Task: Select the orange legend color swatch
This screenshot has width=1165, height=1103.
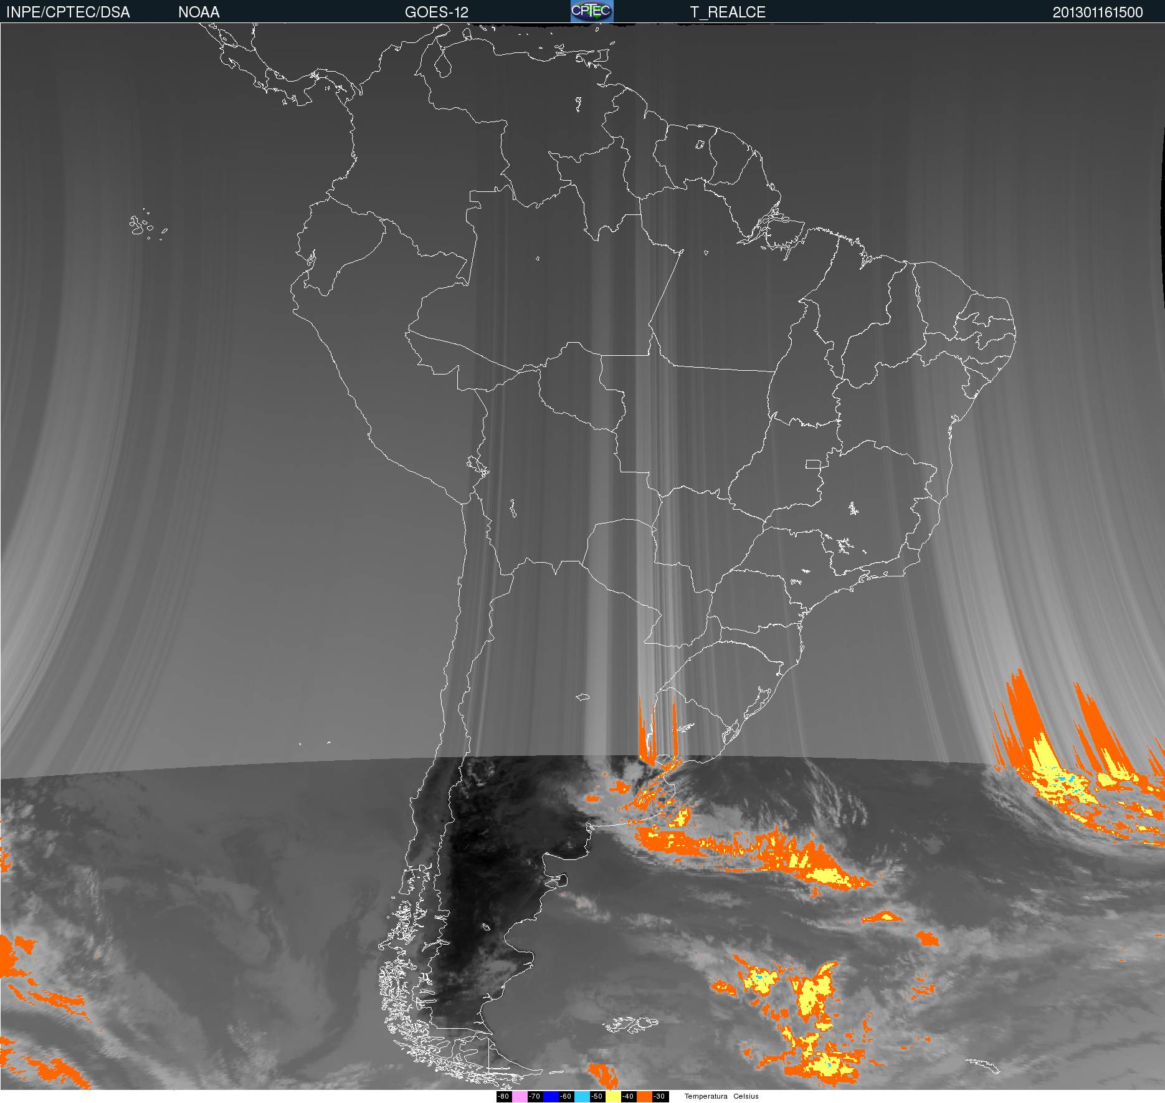Action: tap(644, 1097)
